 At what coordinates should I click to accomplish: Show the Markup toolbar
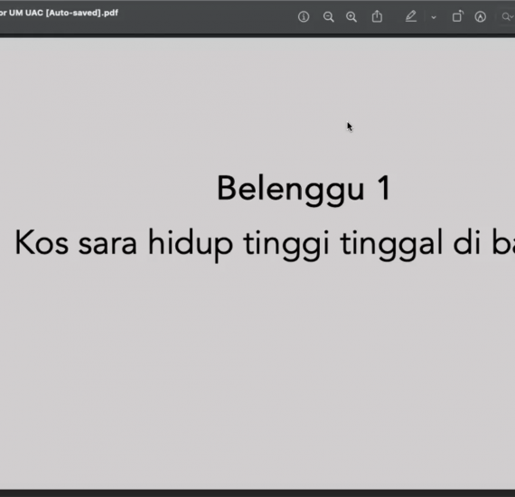point(480,17)
